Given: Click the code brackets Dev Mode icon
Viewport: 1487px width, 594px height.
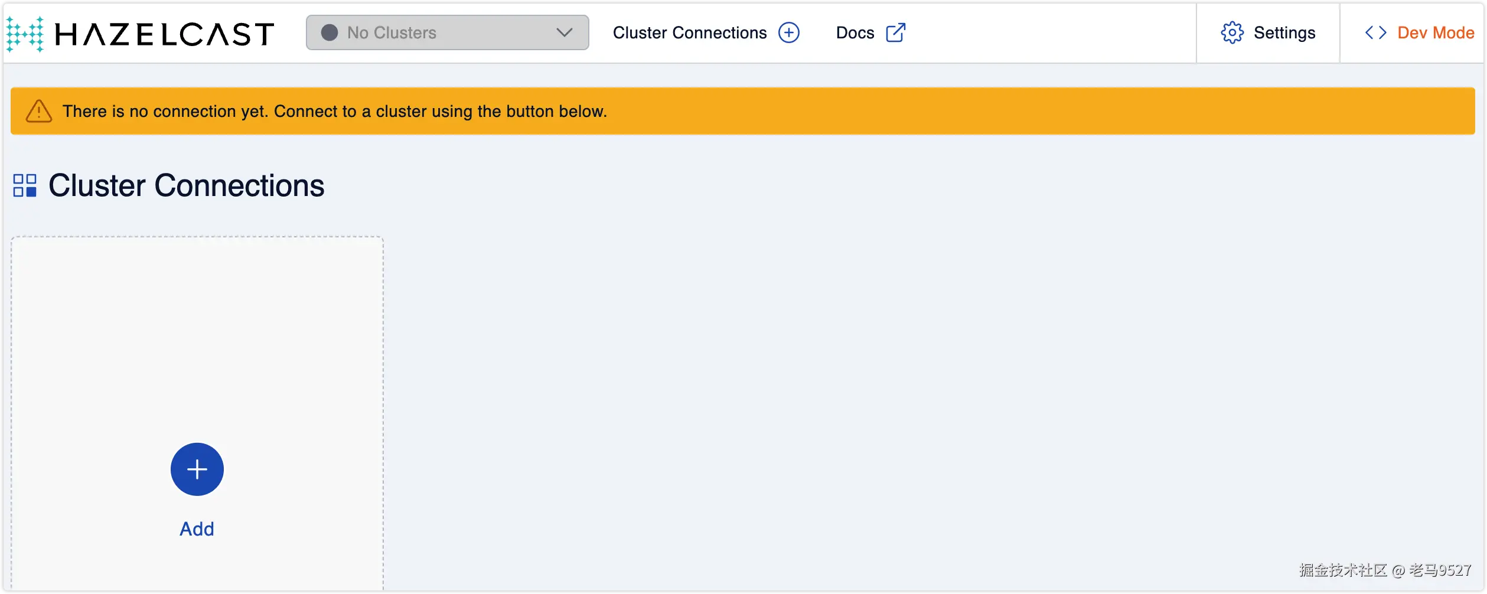Looking at the screenshot, I should (x=1375, y=32).
